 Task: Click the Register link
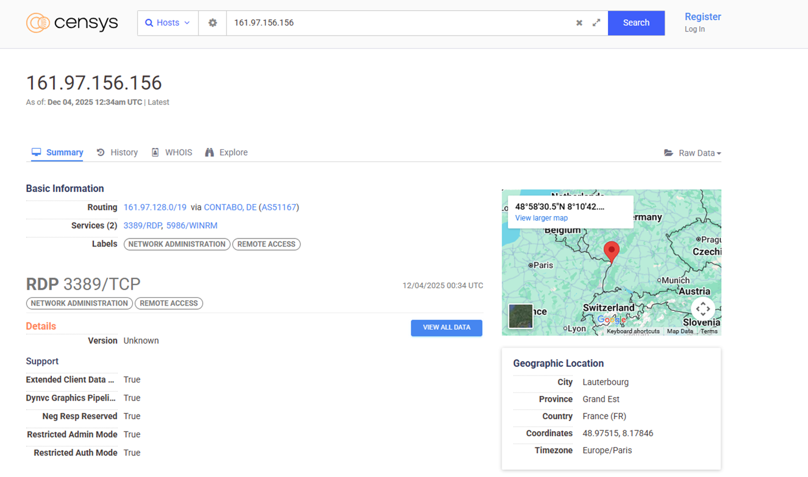tap(702, 17)
